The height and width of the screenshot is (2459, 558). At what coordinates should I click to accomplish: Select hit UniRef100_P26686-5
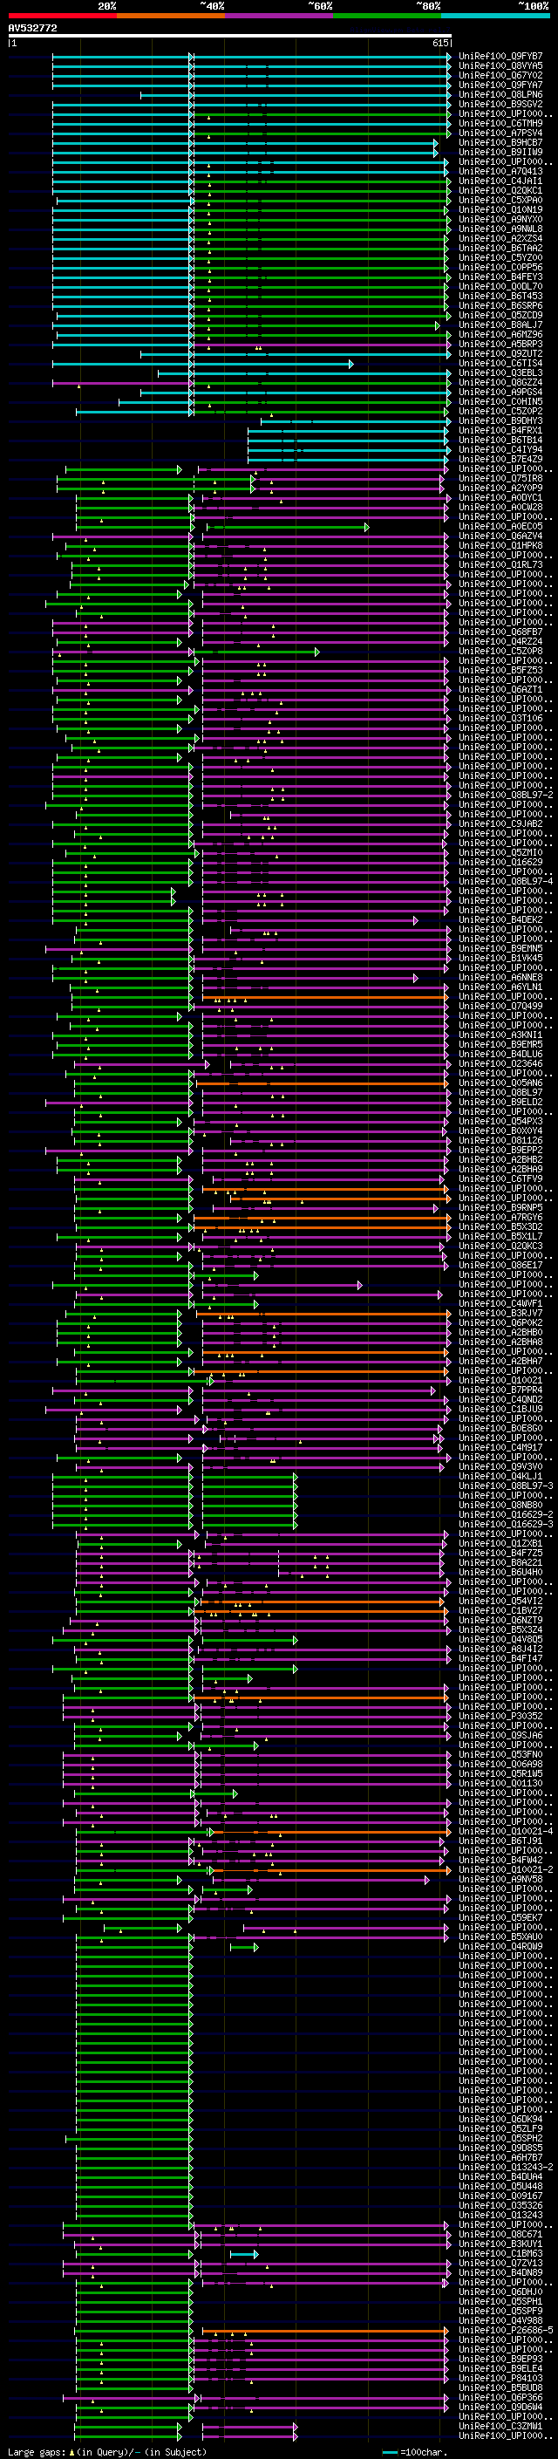pos(506,2330)
